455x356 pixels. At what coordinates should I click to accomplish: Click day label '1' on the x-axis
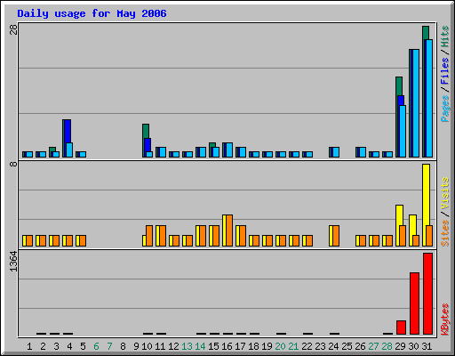tap(29, 346)
